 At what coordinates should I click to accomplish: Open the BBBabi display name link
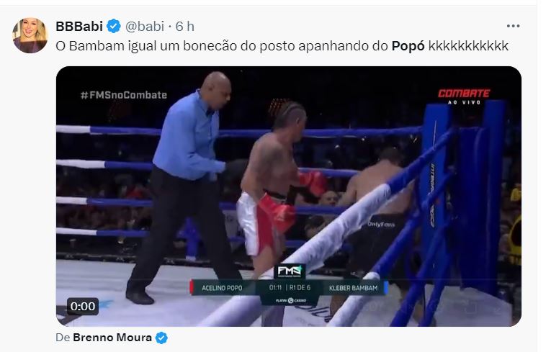pyautogui.click(x=79, y=27)
